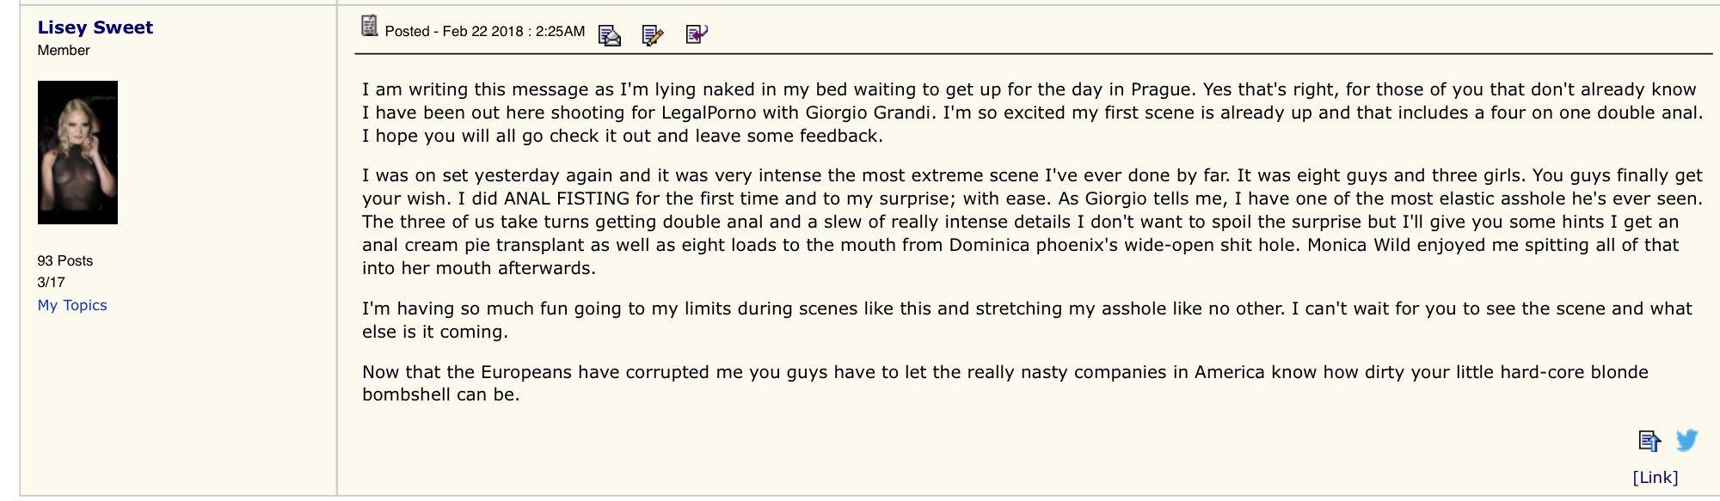Click the [Link] permalink

pos(1655,478)
